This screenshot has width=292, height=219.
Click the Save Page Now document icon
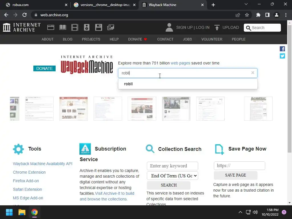click(219, 149)
